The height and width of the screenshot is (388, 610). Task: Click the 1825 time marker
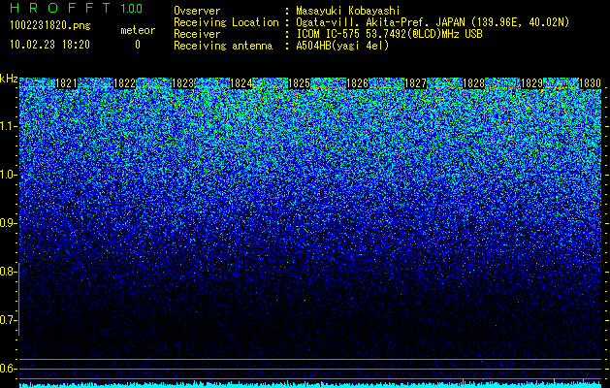(299, 83)
